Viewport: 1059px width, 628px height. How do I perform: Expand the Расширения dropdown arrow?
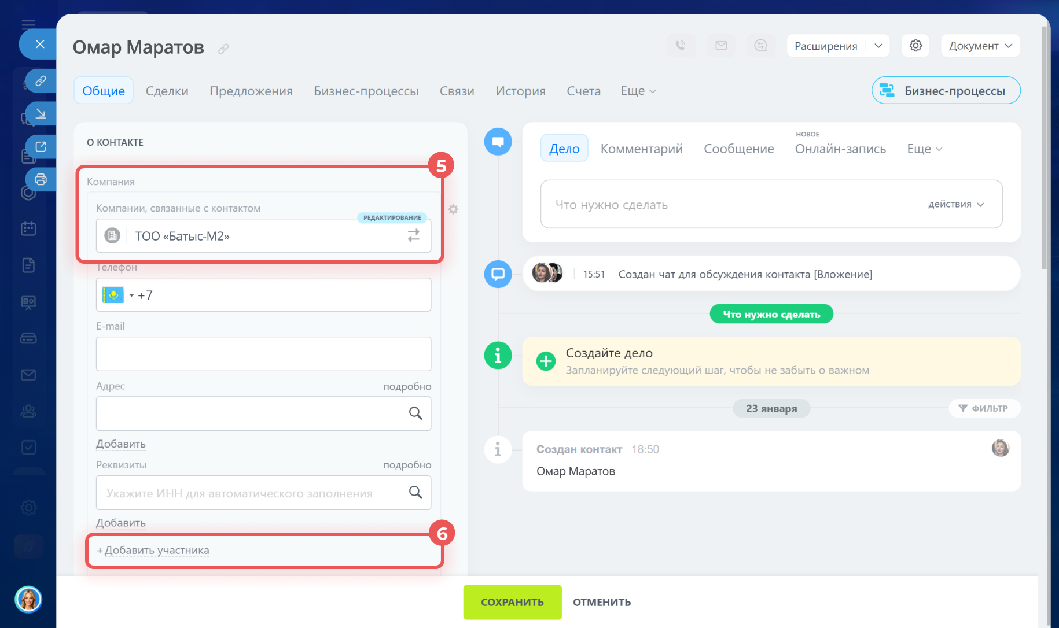point(878,46)
